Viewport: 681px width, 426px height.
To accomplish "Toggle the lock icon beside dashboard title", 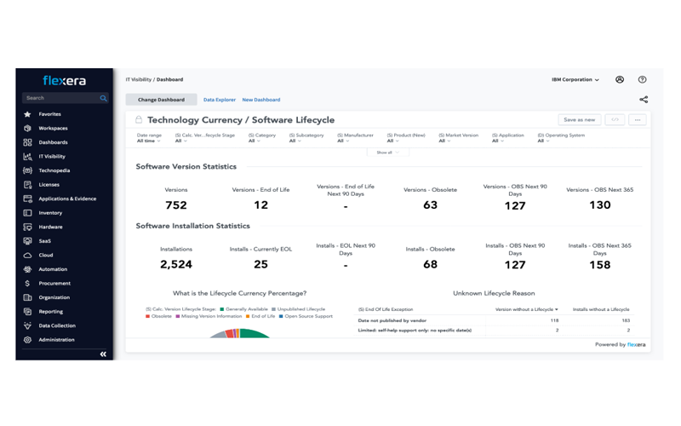I will (x=139, y=119).
